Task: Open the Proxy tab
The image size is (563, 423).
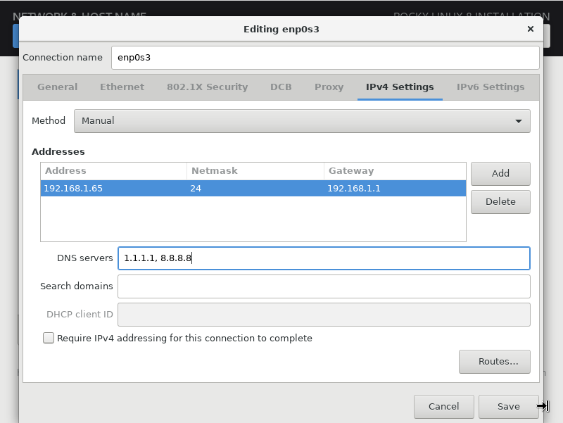Action: [329, 87]
